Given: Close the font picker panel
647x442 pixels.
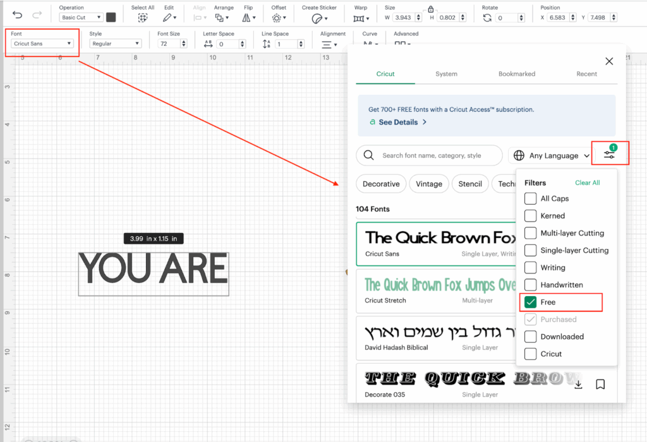Looking at the screenshot, I should coord(609,61).
